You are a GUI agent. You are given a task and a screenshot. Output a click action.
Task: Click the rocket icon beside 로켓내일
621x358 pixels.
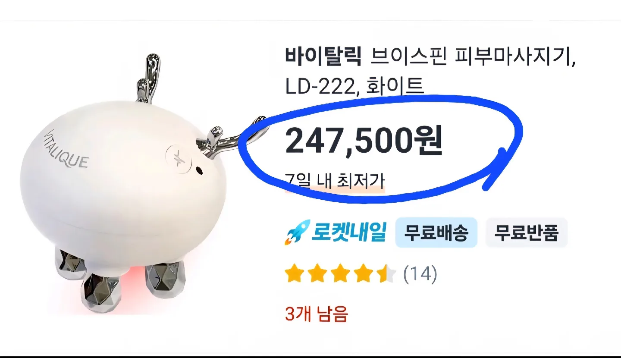297,232
